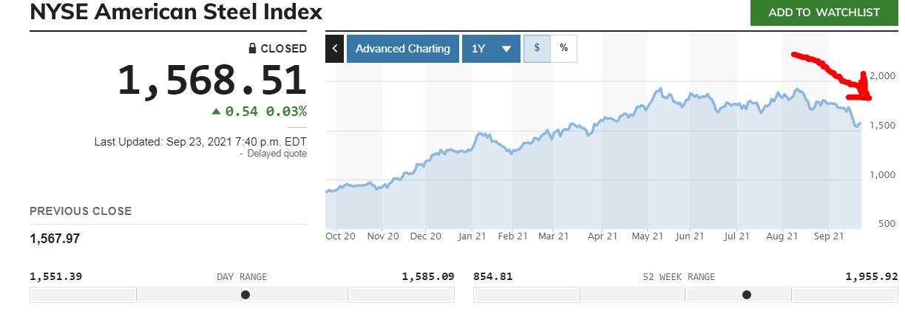Image resolution: width=905 pixels, height=314 pixels.
Task: Select the 1,568.51 current price
Action: tap(211, 81)
